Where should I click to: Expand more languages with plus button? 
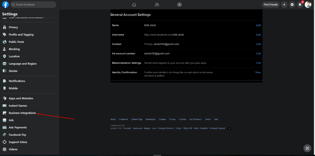(229, 128)
